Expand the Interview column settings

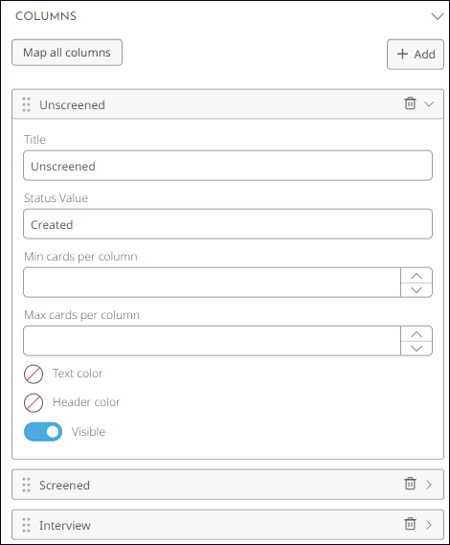[x=429, y=525]
